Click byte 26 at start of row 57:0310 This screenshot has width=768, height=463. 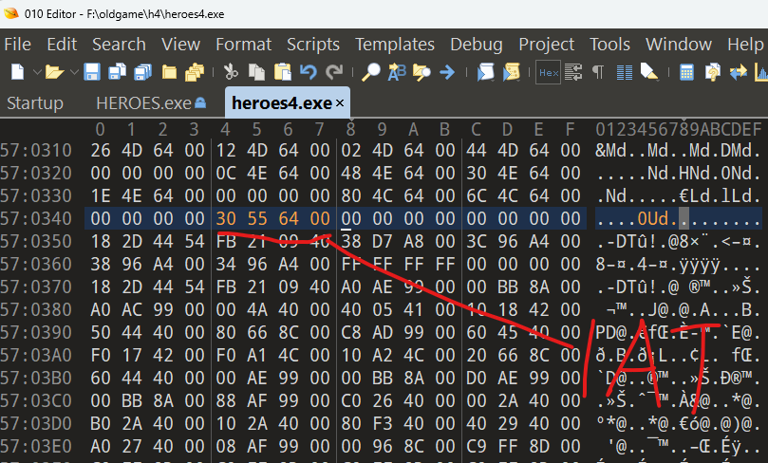101,151
